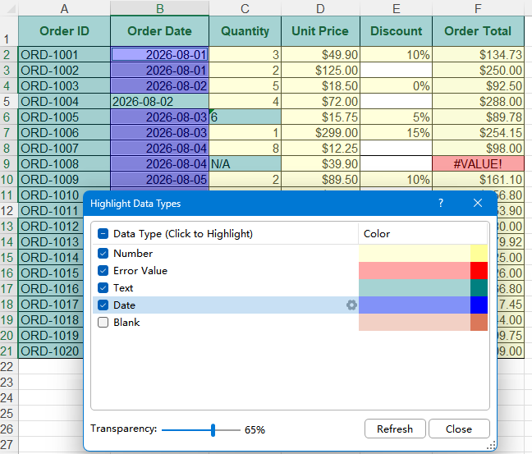Select the N/A quantity cell
532x454 pixels.
tap(245, 164)
